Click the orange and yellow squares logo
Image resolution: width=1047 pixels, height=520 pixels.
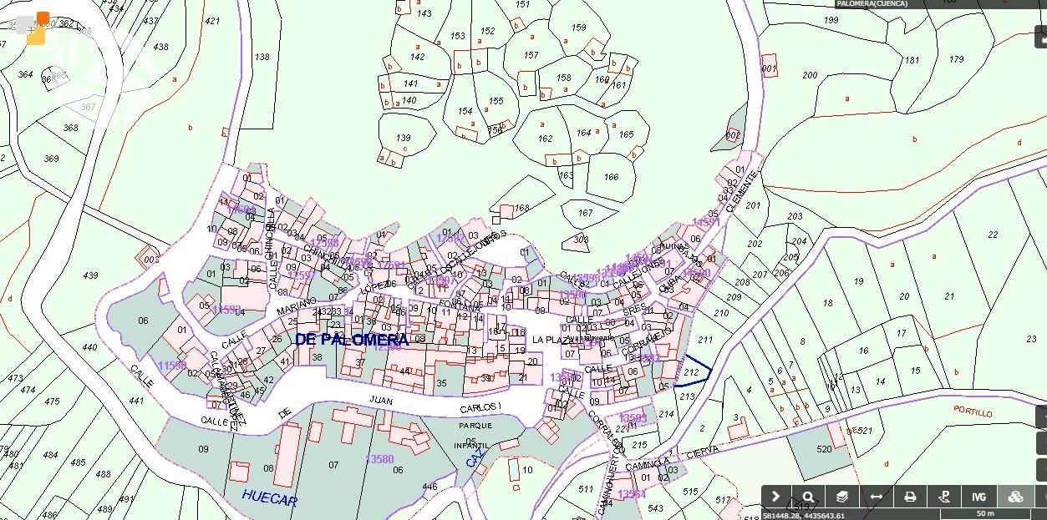point(37,28)
